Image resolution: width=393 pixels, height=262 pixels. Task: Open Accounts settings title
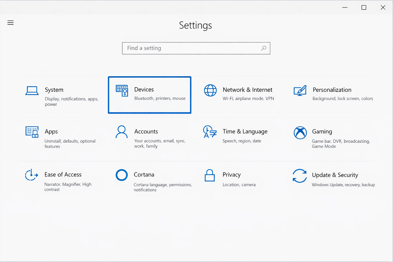pos(146,132)
